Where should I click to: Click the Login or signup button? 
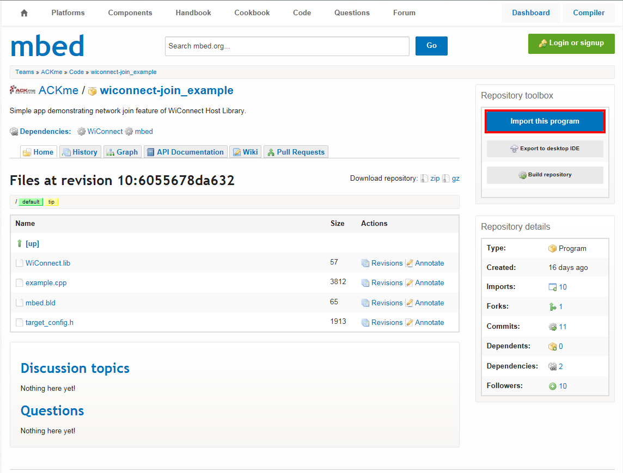571,43
